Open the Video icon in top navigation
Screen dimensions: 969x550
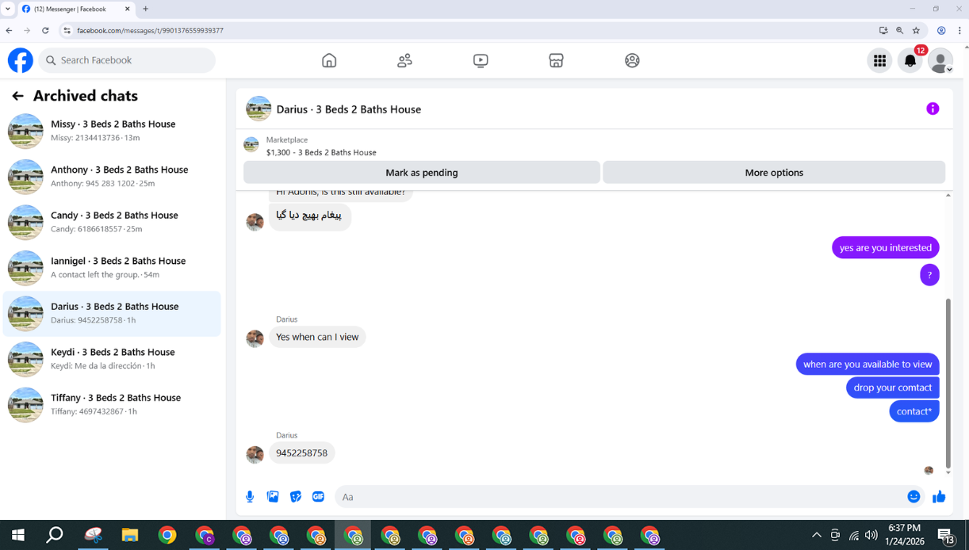[481, 60]
